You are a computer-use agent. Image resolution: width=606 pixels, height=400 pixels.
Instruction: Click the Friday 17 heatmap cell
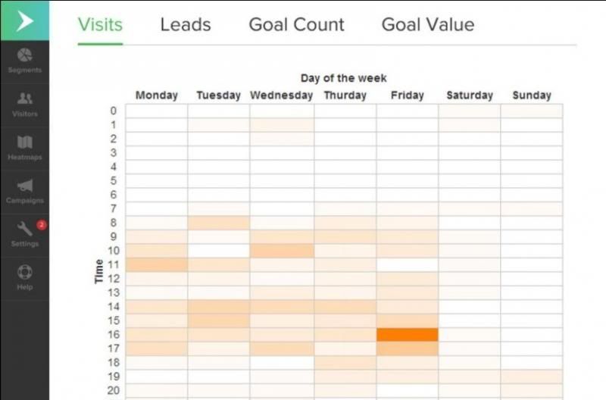pos(408,348)
